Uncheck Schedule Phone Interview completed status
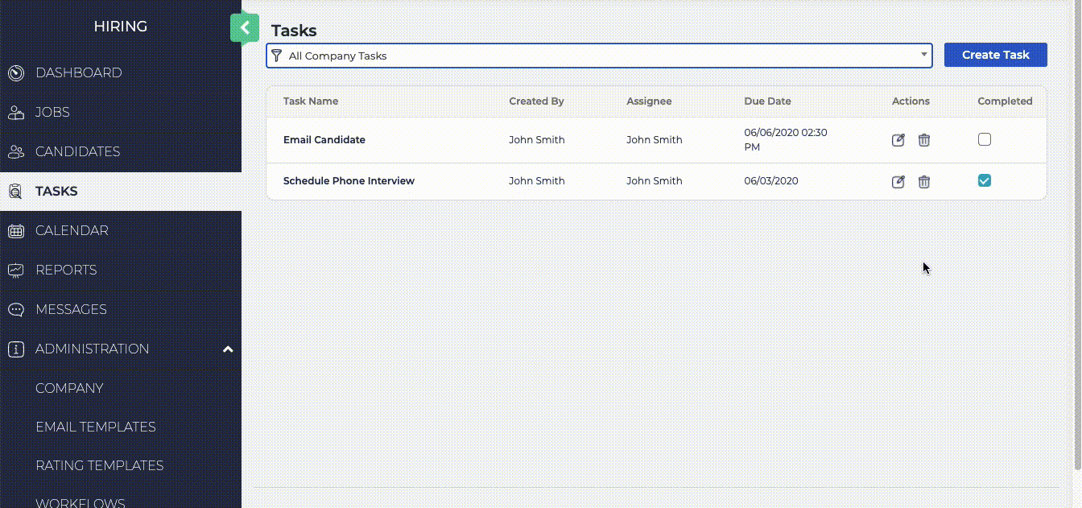The height and width of the screenshot is (508, 1082). coord(985,180)
